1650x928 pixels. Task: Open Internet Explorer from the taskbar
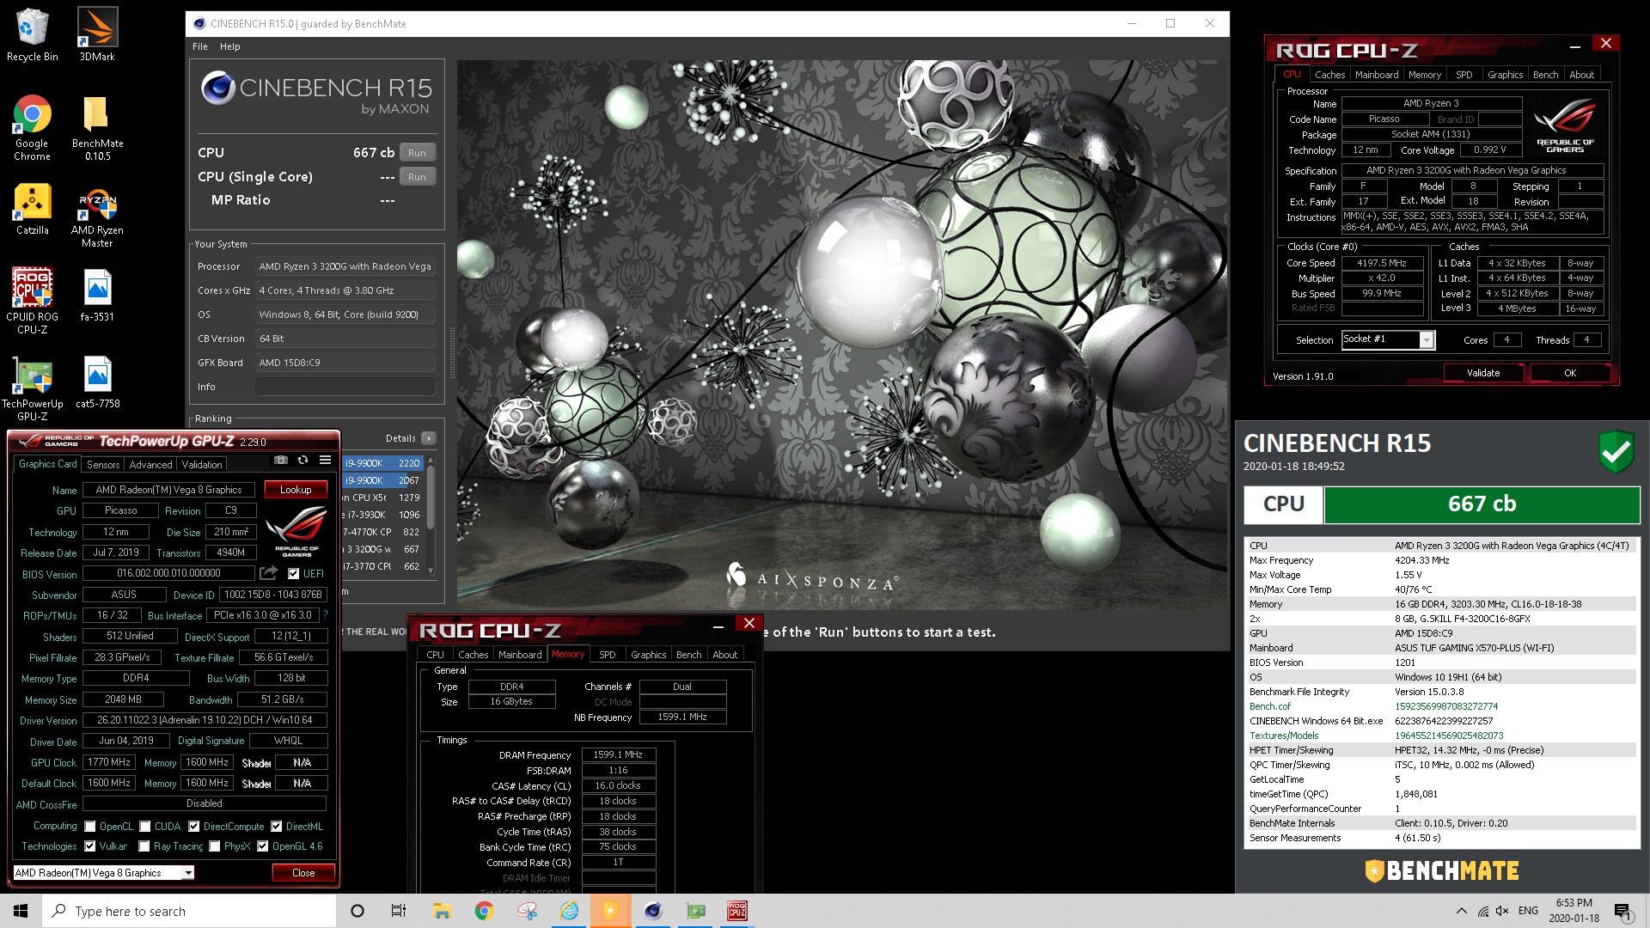(x=569, y=911)
